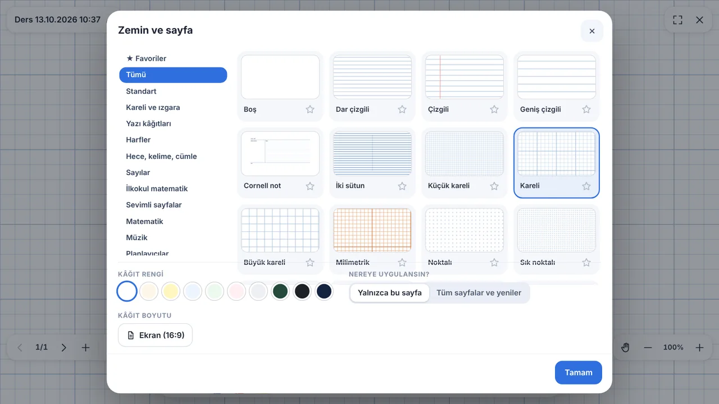Zoom in with the plus icon near 100%
The width and height of the screenshot is (719, 404).
tap(699, 347)
